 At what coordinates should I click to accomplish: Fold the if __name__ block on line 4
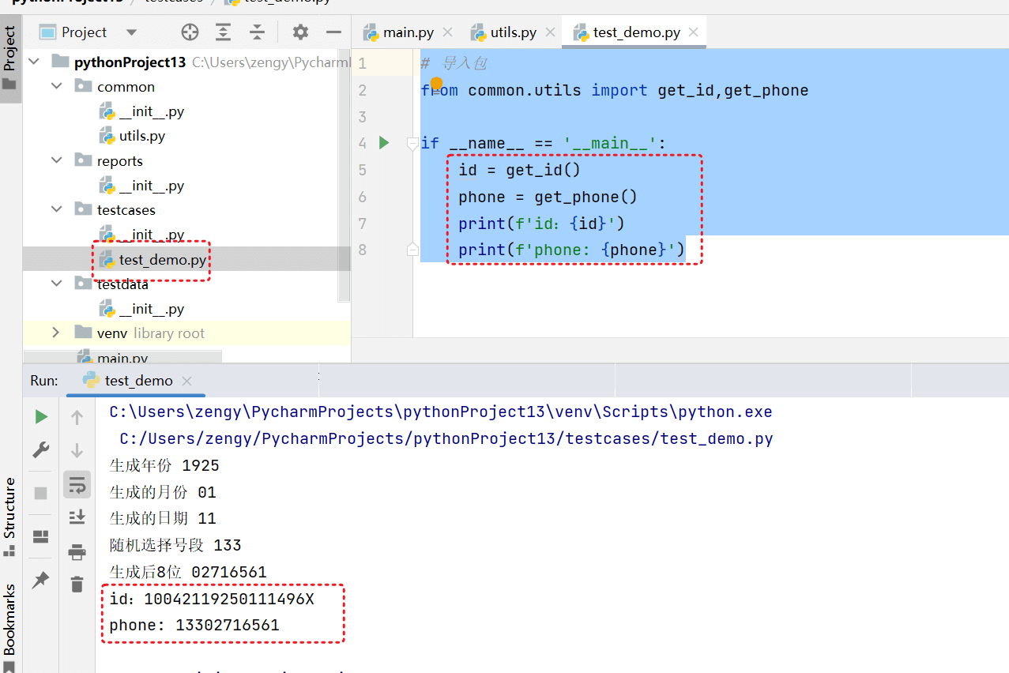coord(412,143)
